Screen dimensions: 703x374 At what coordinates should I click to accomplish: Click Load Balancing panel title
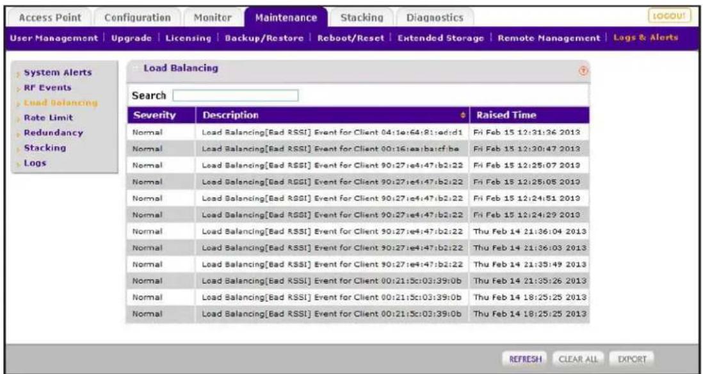pos(181,68)
